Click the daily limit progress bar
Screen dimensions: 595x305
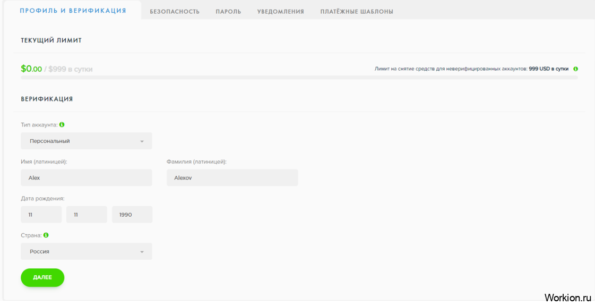pos(299,78)
